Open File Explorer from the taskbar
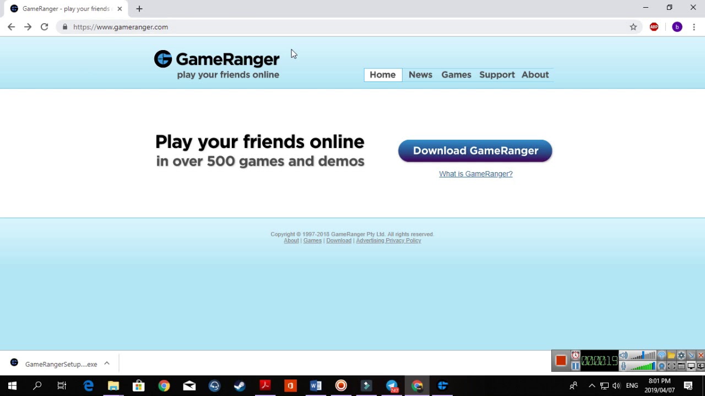This screenshot has height=396, width=705. tap(113, 386)
